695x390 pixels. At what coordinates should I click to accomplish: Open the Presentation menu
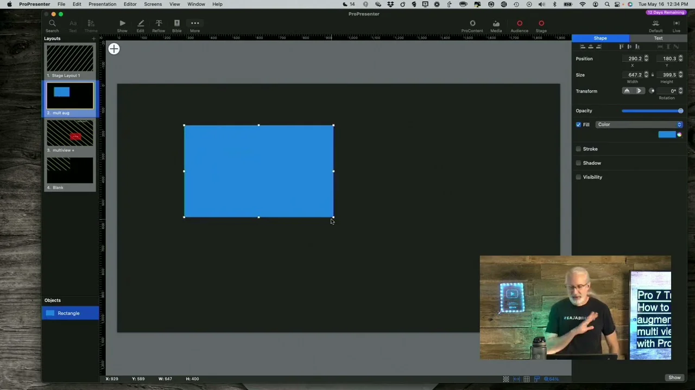(x=102, y=4)
